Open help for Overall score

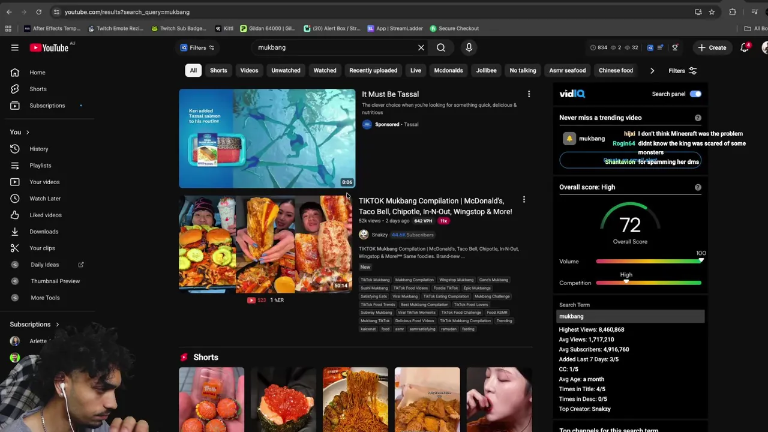tap(698, 187)
